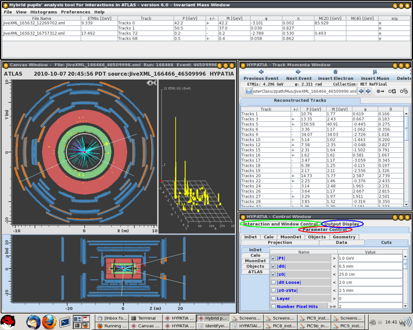
Task: Click the |Pt| value field showing 1.0 GeV
Action: click(x=370, y=258)
